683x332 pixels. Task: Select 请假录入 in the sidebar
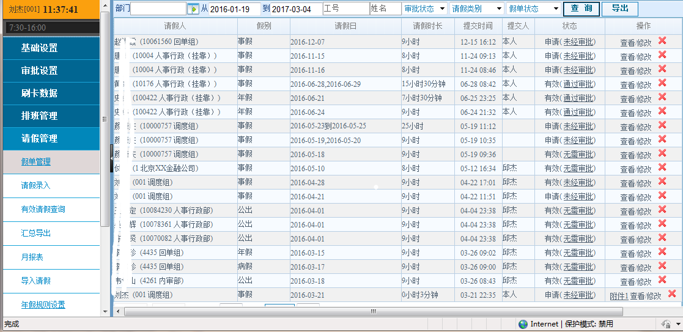click(35, 185)
